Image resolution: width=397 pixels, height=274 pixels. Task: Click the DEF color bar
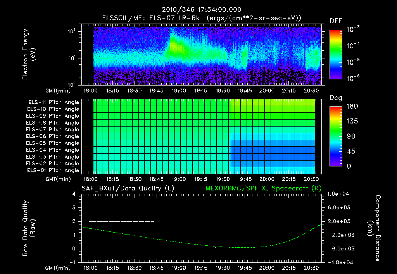click(336, 54)
